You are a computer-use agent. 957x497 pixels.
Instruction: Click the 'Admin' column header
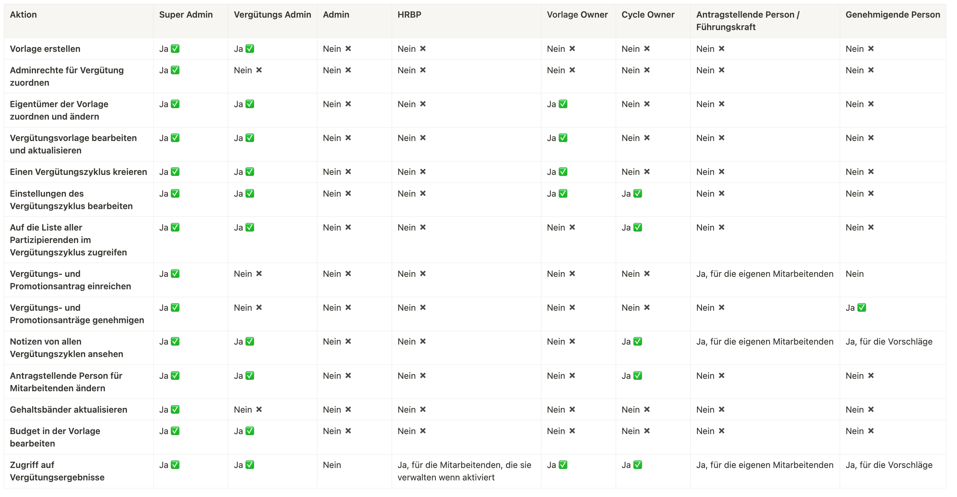(336, 15)
